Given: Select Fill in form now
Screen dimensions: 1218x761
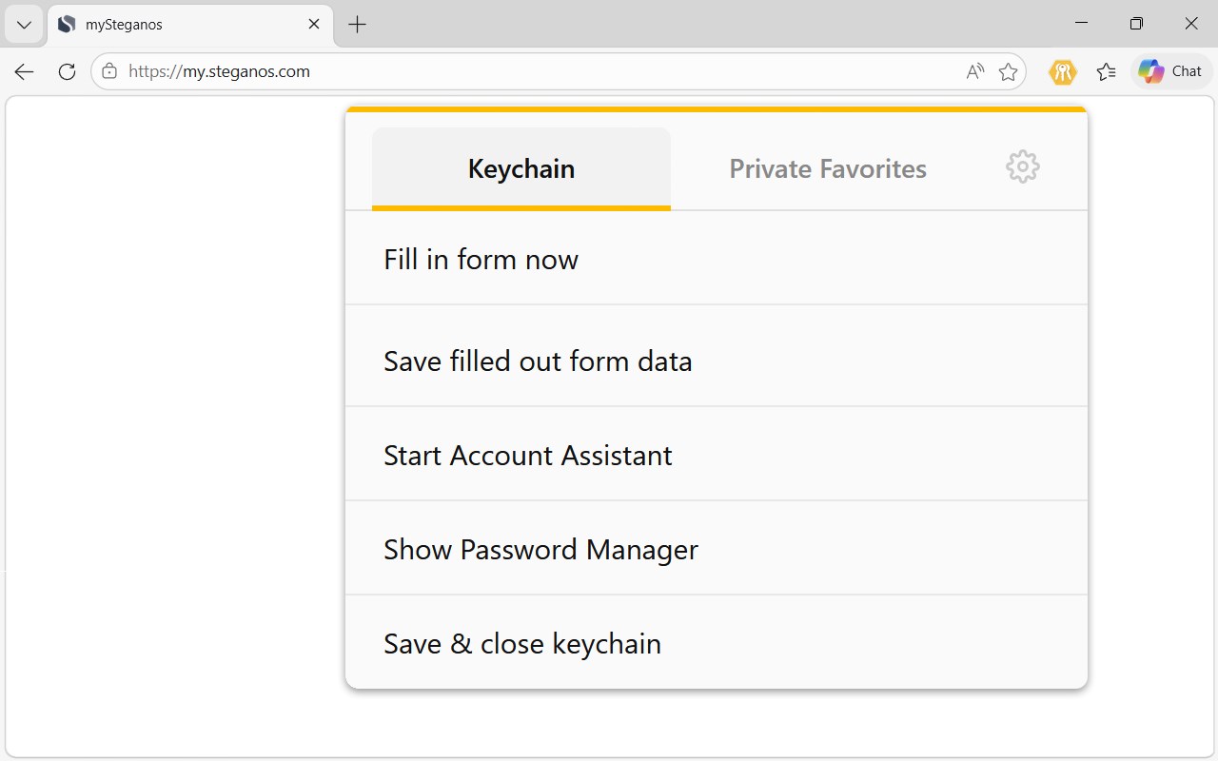Looking at the screenshot, I should (717, 259).
